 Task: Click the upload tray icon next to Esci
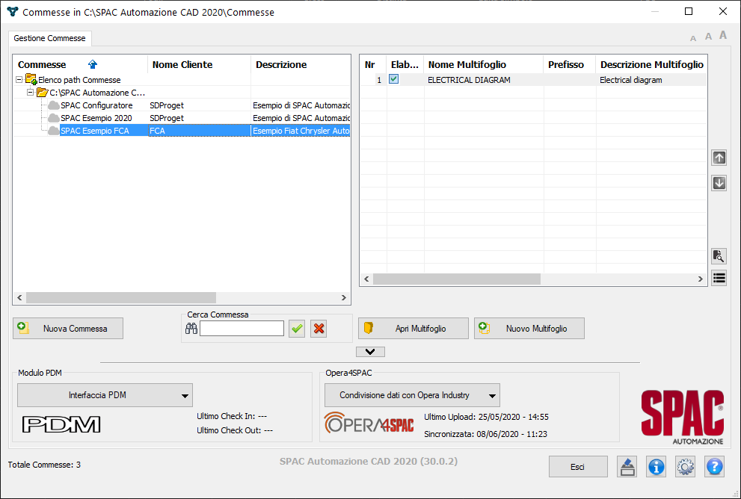pos(627,467)
